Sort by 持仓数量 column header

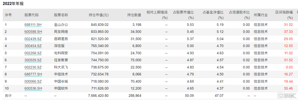click(x=134, y=15)
